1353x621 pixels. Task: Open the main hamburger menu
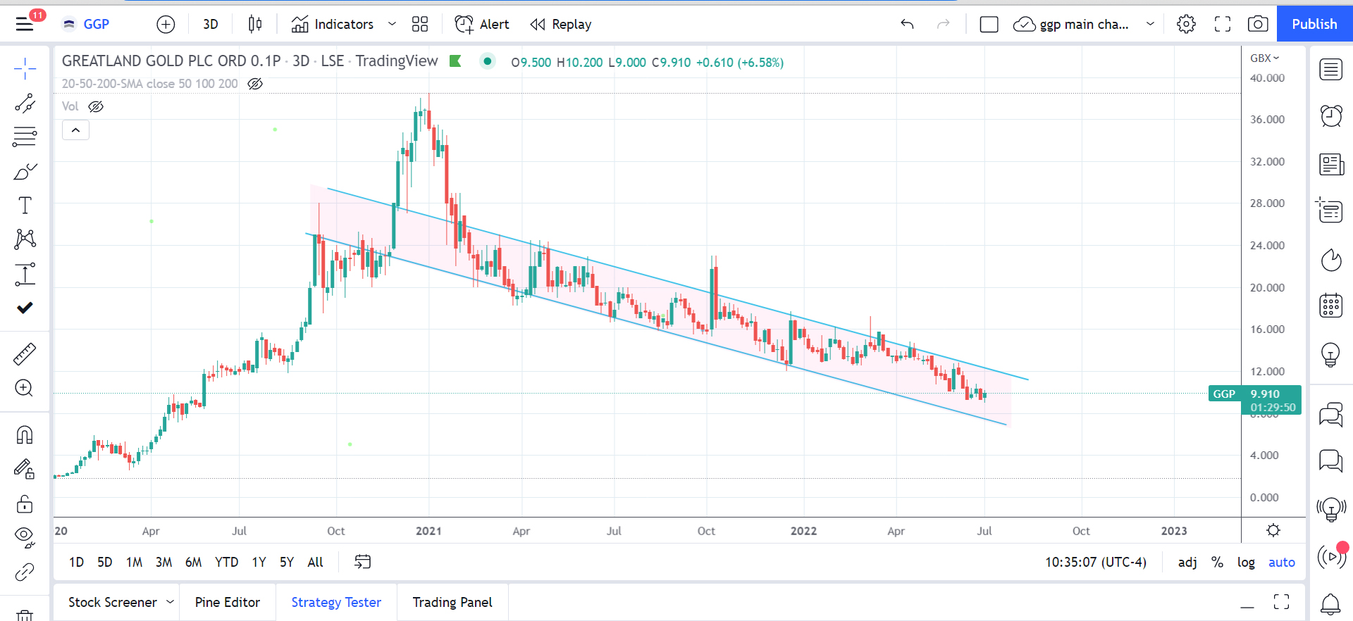pos(25,24)
